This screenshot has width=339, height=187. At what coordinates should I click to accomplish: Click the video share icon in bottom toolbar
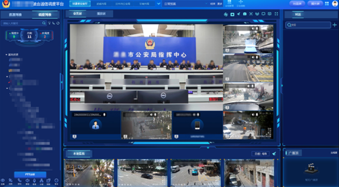pyautogui.click(x=49, y=181)
